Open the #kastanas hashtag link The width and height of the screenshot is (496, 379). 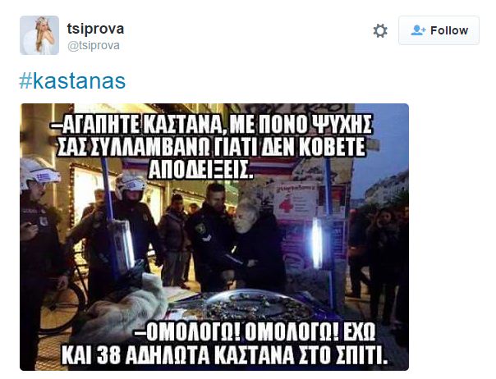click(72, 81)
